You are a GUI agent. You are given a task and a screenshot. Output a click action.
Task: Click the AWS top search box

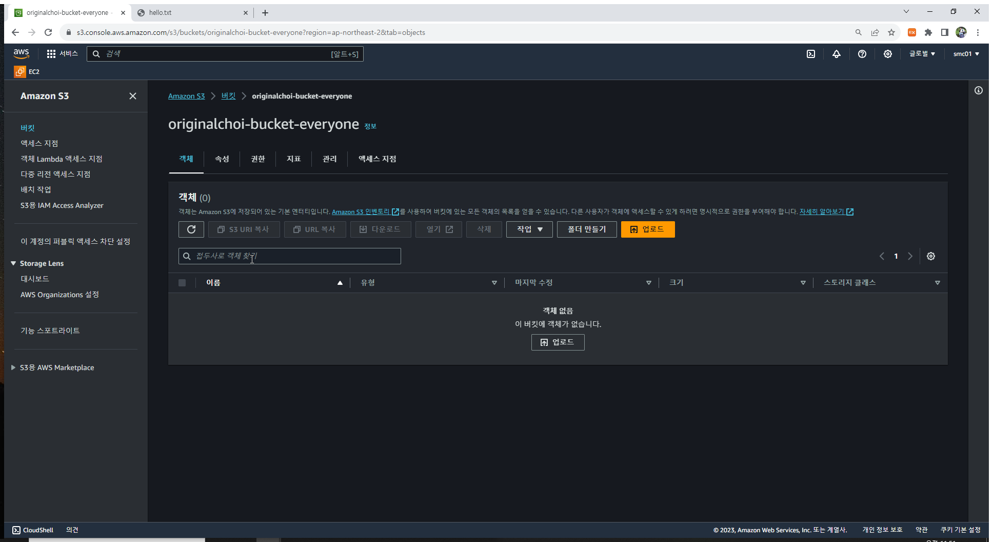[225, 54]
